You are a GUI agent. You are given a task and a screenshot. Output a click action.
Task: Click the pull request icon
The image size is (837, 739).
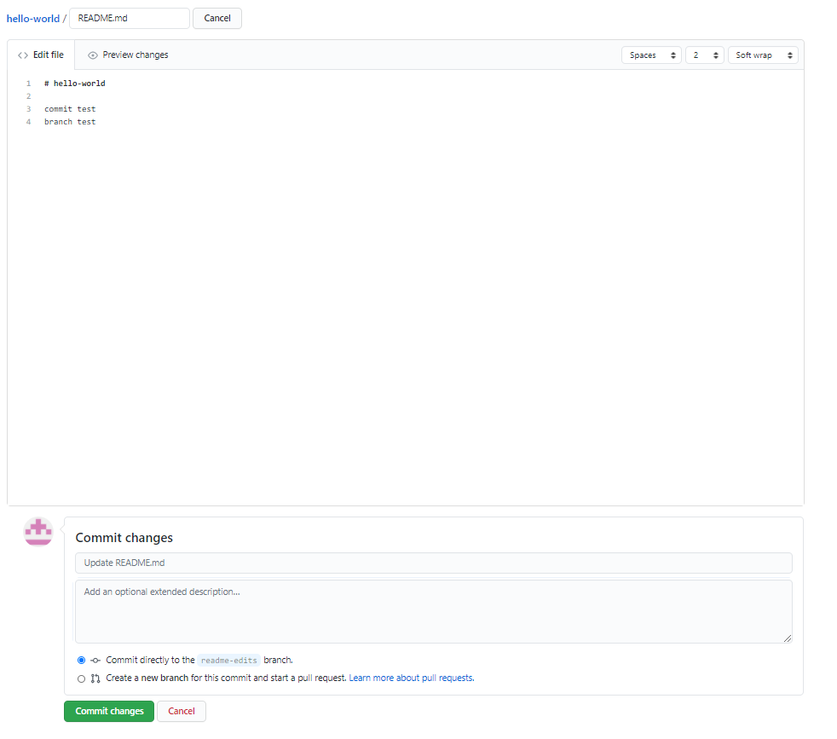95,678
